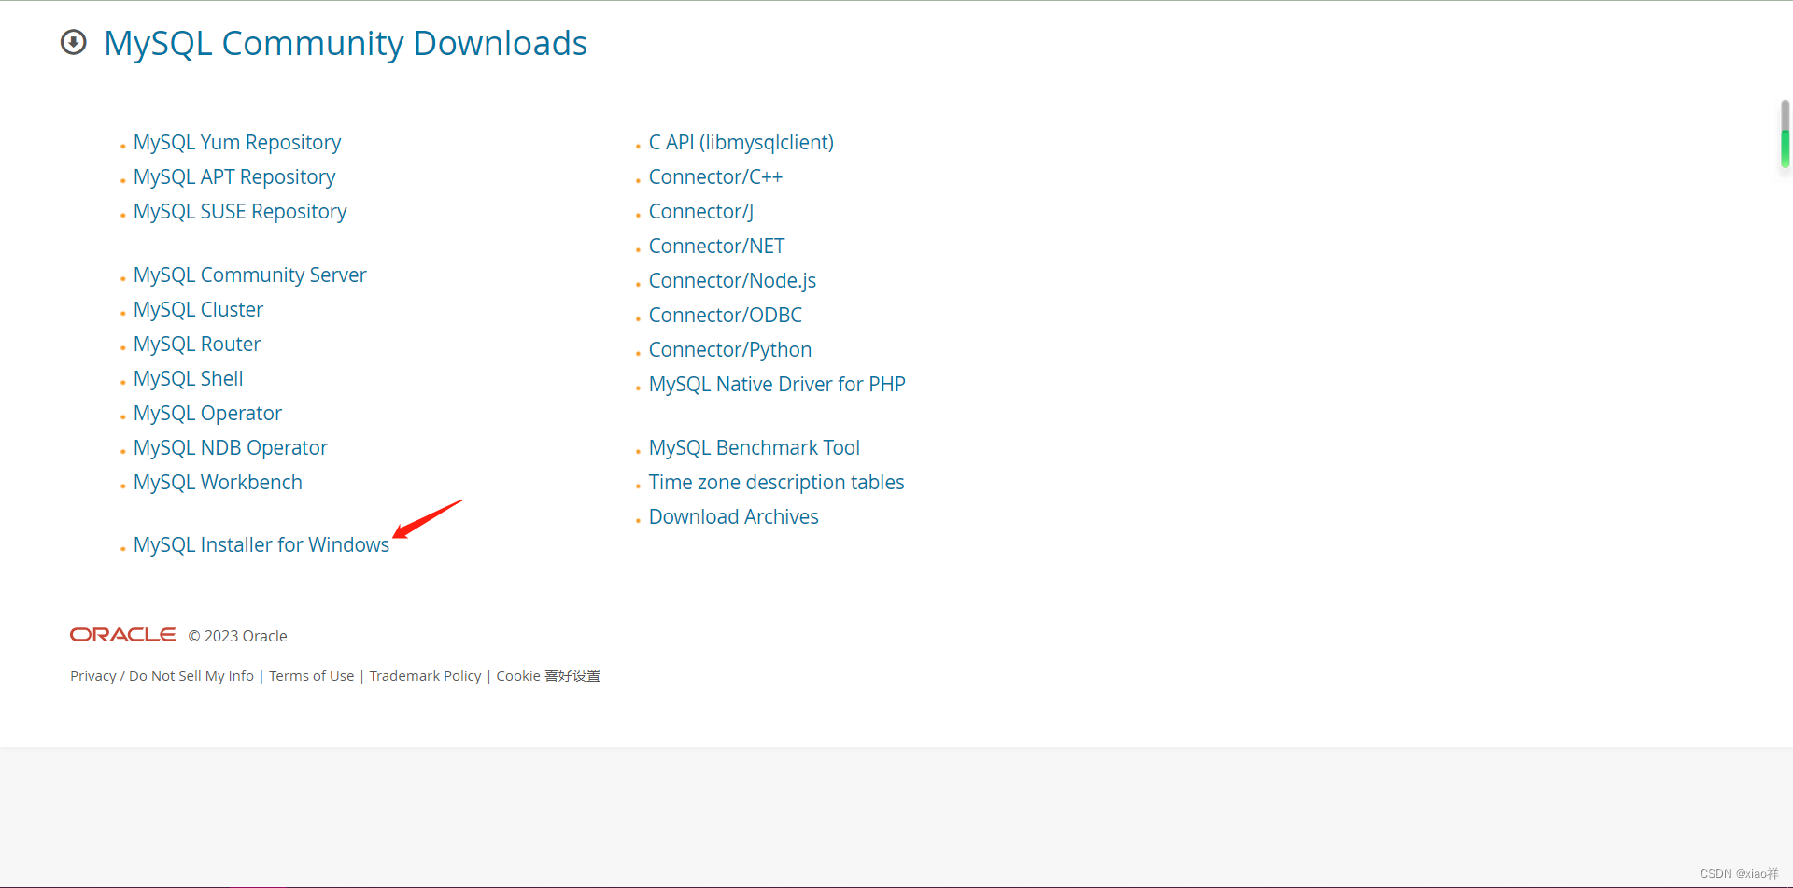Open MySQL SUSE Repository link
This screenshot has height=888, width=1793.
[x=240, y=211]
